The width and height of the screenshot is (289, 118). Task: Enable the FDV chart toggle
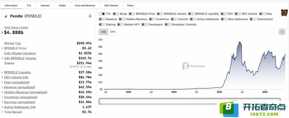coord(223,14)
